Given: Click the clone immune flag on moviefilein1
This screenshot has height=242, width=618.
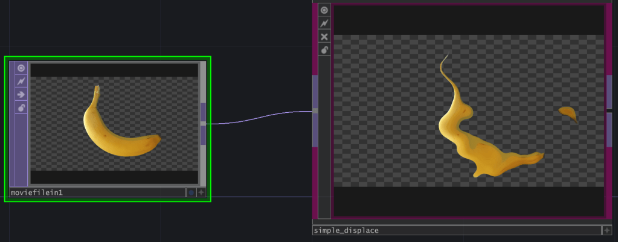Looking at the screenshot, I should pos(21,81).
